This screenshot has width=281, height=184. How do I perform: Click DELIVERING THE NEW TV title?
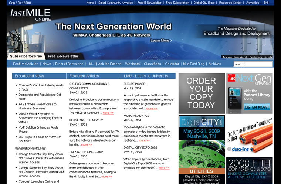[x=86, y=120]
